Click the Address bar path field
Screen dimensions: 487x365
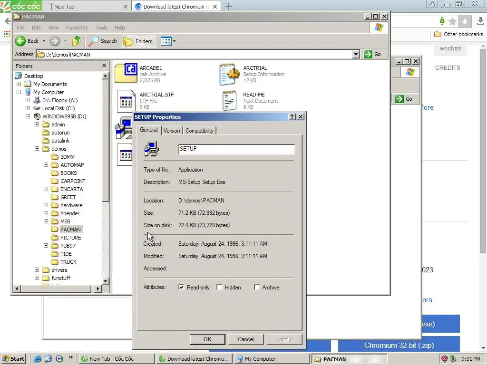[195, 54]
